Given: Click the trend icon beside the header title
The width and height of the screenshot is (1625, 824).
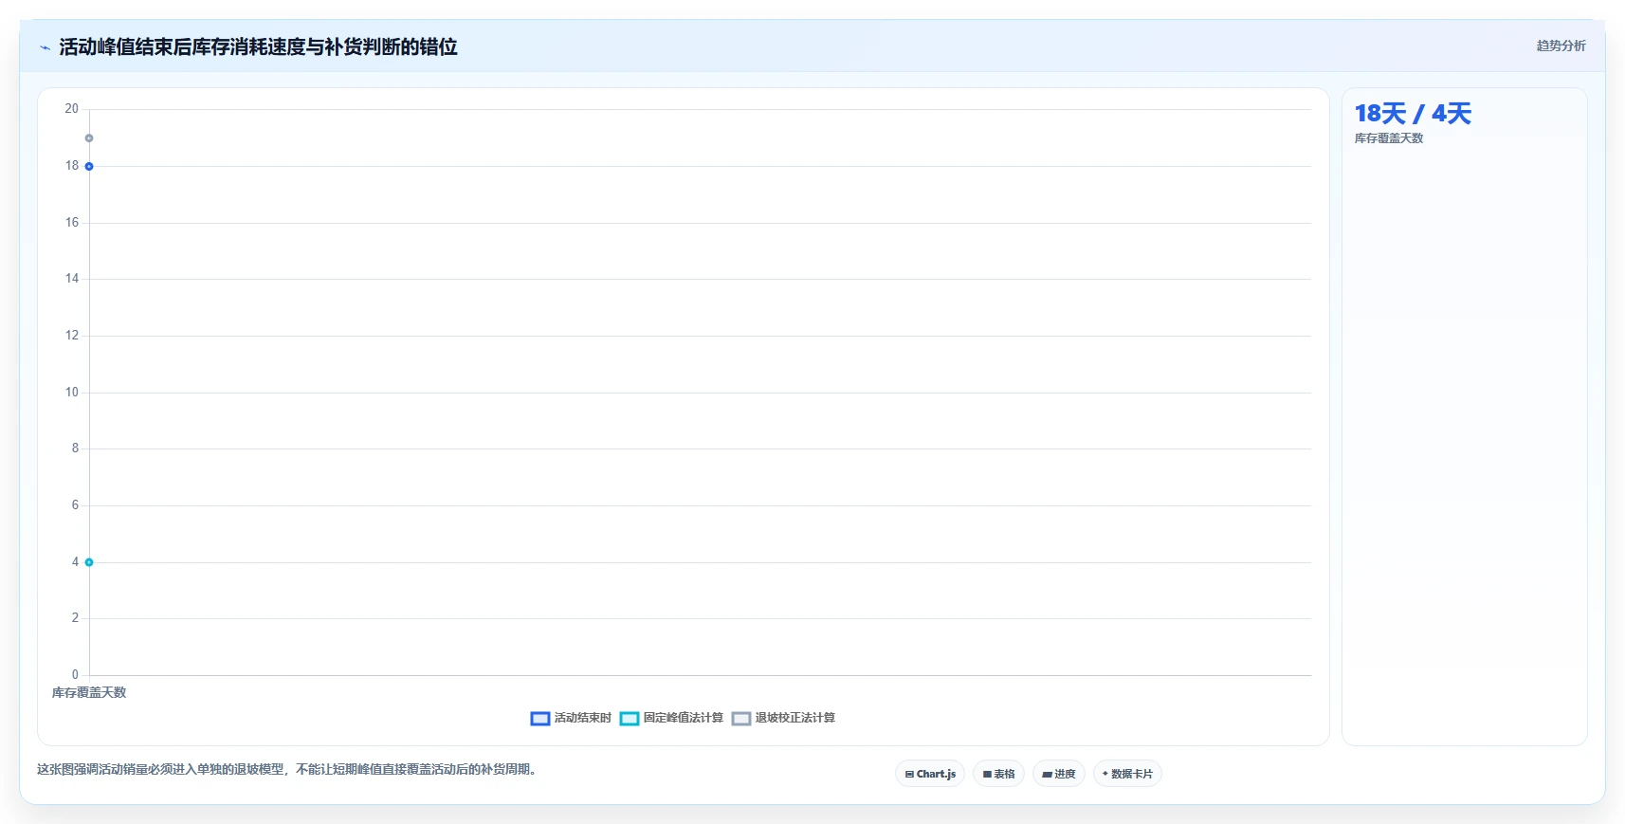Looking at the screenshot, I should [x=45, y=47].
